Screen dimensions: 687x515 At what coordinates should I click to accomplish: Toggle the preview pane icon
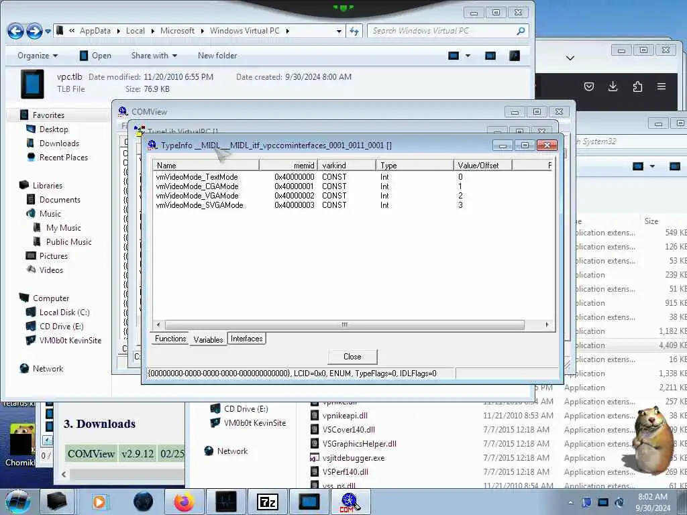[x=490, y=56]
